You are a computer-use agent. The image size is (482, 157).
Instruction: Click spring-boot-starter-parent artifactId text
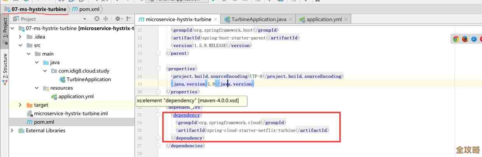click(x=234, y=38)
